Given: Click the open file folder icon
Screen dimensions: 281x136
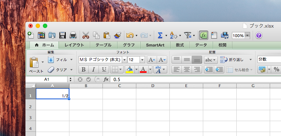Looking at the screenshot, I should tap(52, 35).
